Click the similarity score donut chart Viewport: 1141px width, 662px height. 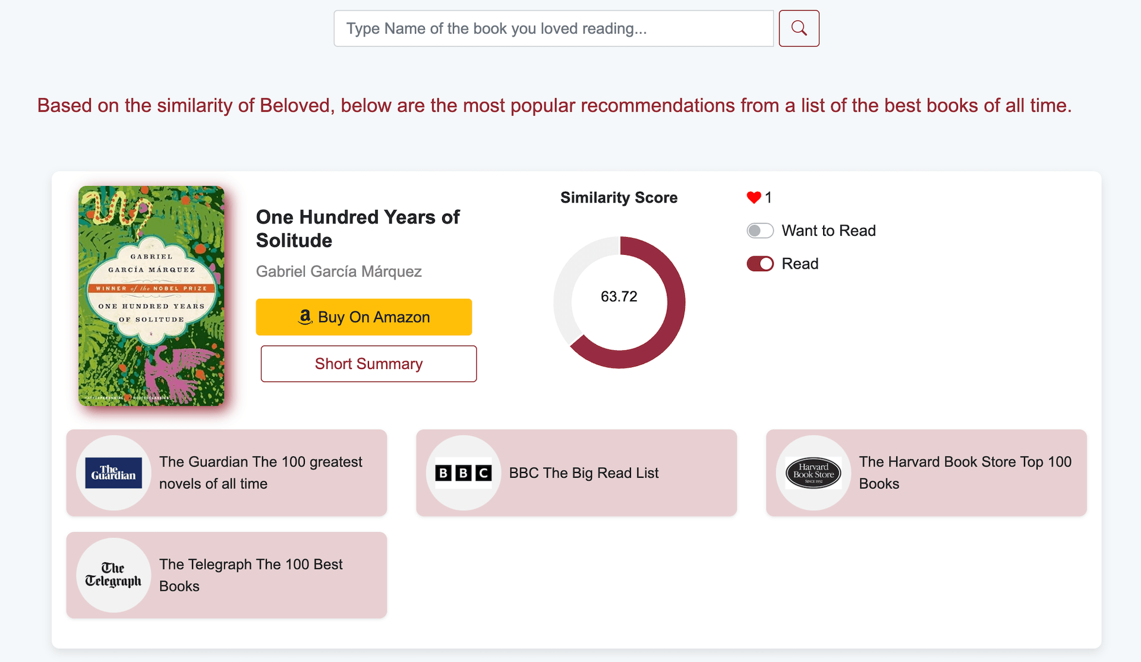(619, 302)
